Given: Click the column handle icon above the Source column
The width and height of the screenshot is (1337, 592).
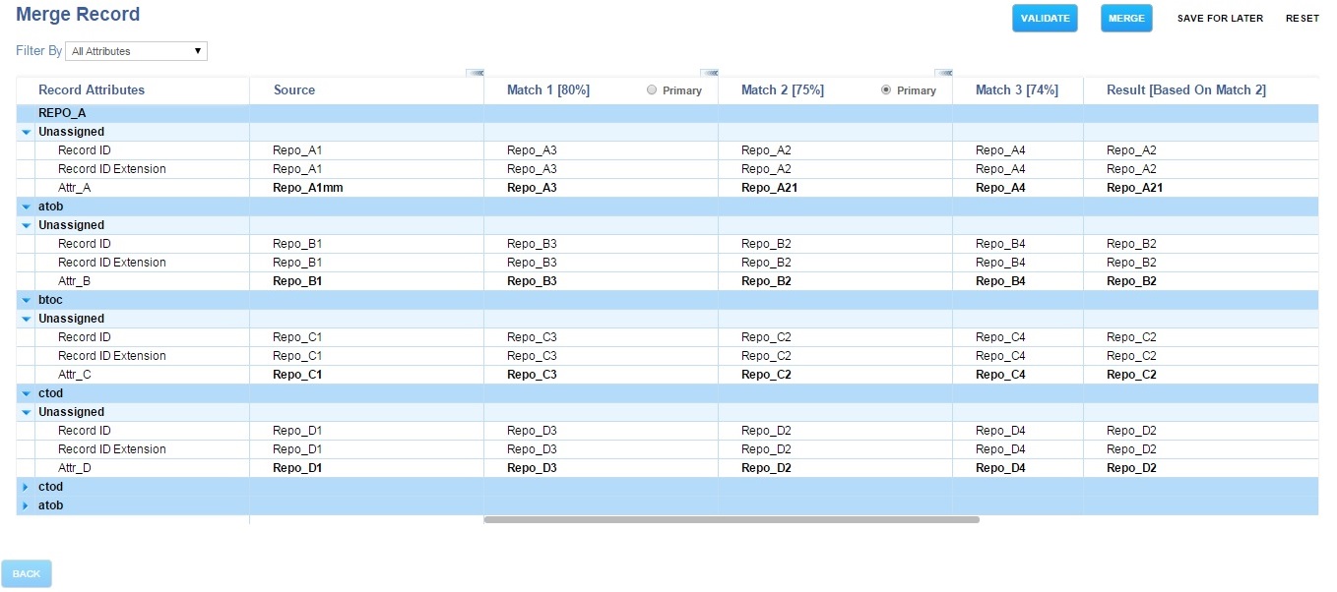Looking at the screenshot, I should [475, 72].
